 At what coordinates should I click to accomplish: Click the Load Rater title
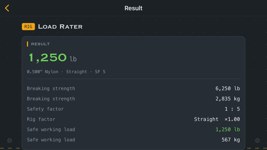[x=60, y=27]
